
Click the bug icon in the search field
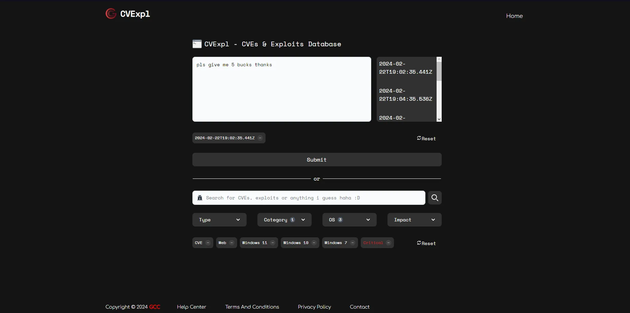[200, 198]
